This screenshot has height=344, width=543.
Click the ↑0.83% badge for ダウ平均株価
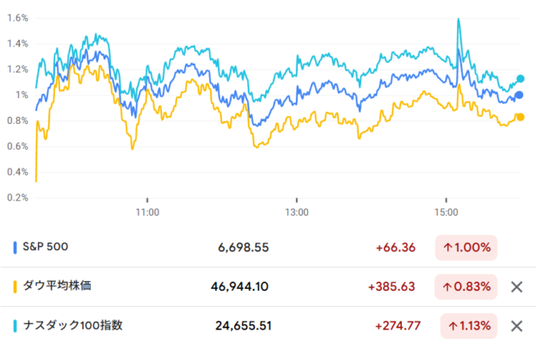(x=466, y=286)
